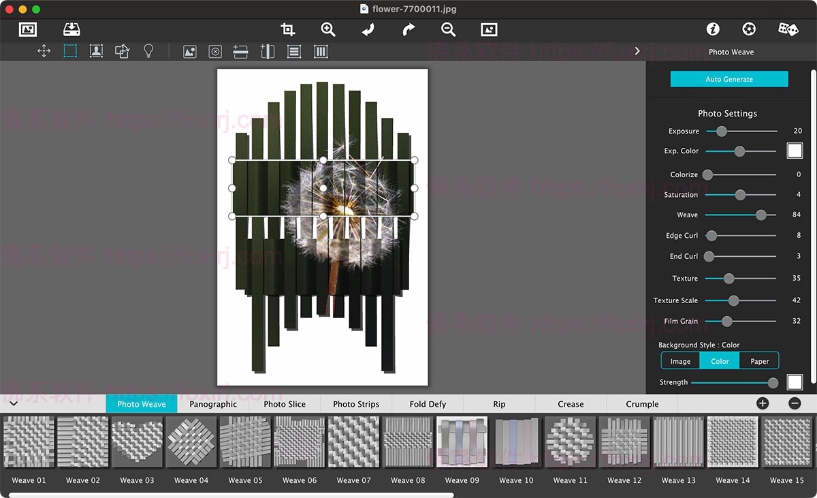
Task: Select the Move tool in the toolbar
Action: [44, 50]
